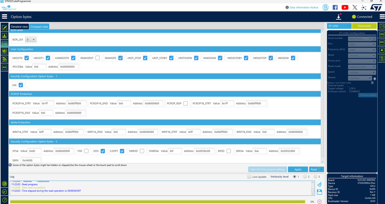
Task: Toggle the nBOOT0 checkbox
Action: tap(27, 58)
